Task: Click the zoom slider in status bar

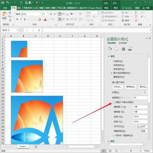Action: 131,151
